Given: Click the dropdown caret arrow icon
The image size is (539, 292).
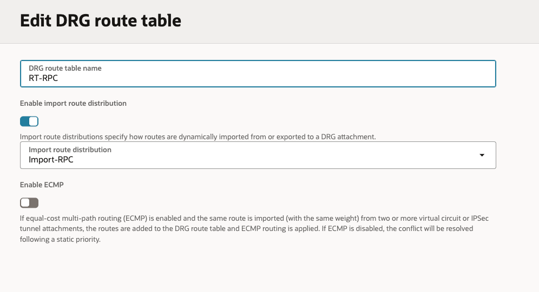Looking at the screenshot, I should (482, 155).
